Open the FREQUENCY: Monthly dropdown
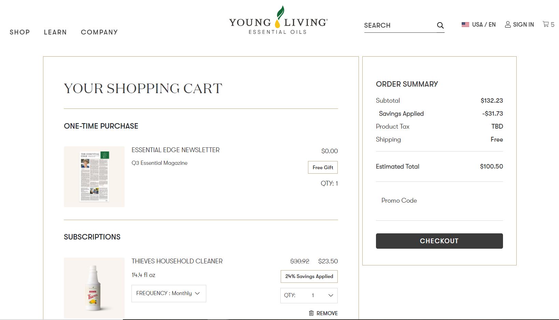 [x=168, y=293]
